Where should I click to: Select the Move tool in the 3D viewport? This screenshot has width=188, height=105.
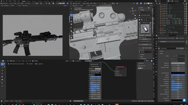coord(71,15)
